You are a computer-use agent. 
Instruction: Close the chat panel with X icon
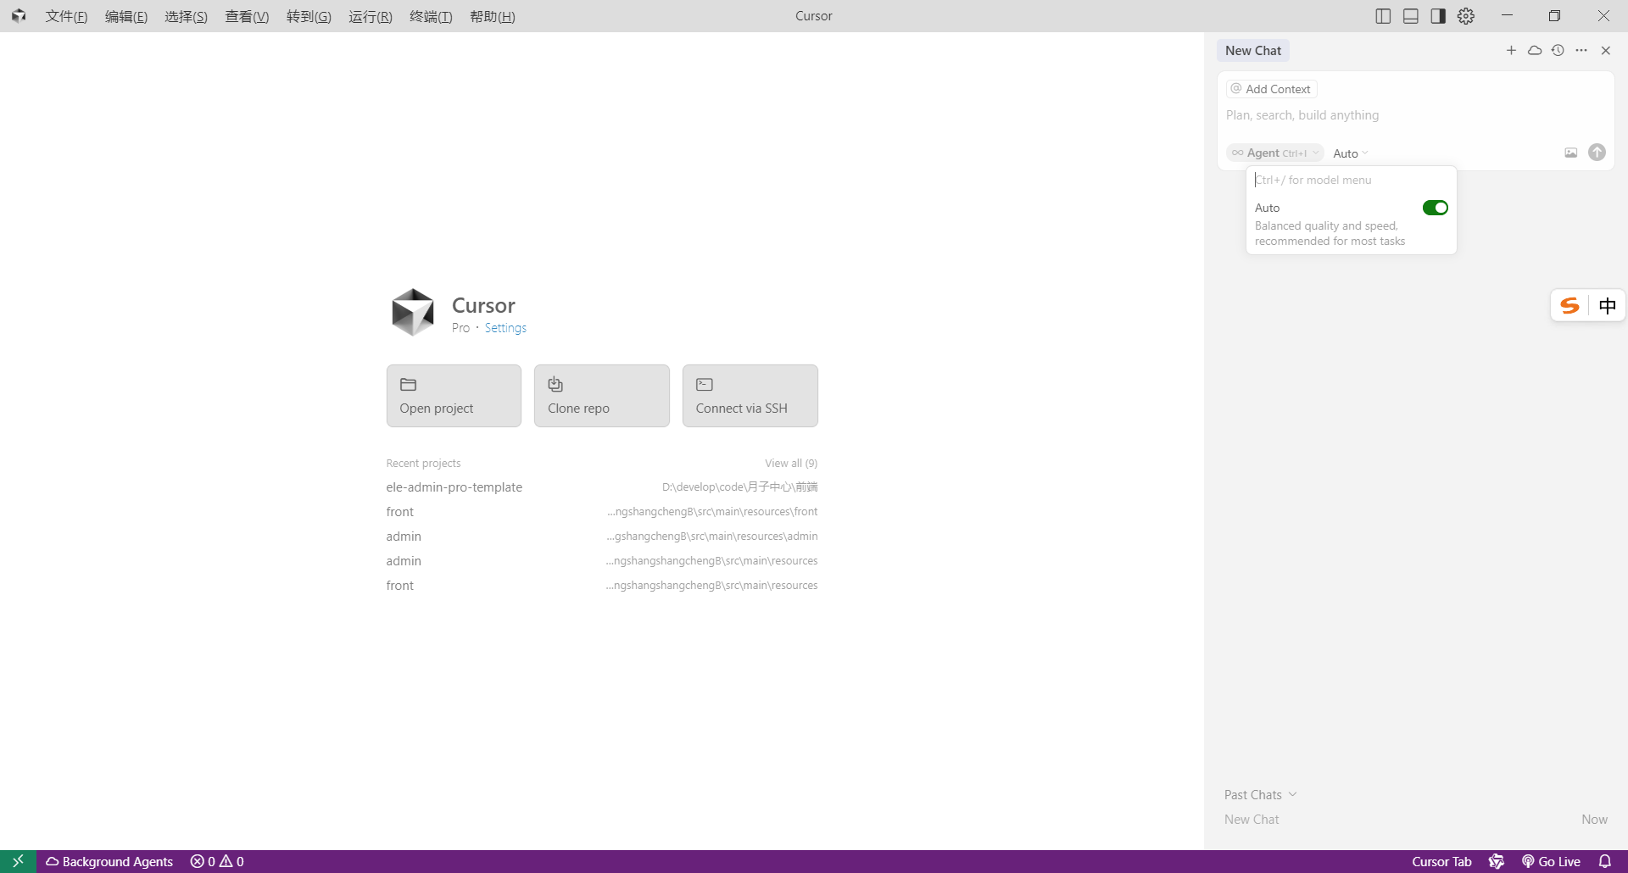tap(1606, 51)
